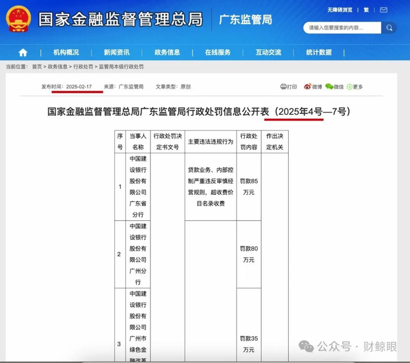The height and width of the screenshot is (363, 410).
Task: Click 政务信息 in the breadcrumb
Action: click(x=57, y=67)
